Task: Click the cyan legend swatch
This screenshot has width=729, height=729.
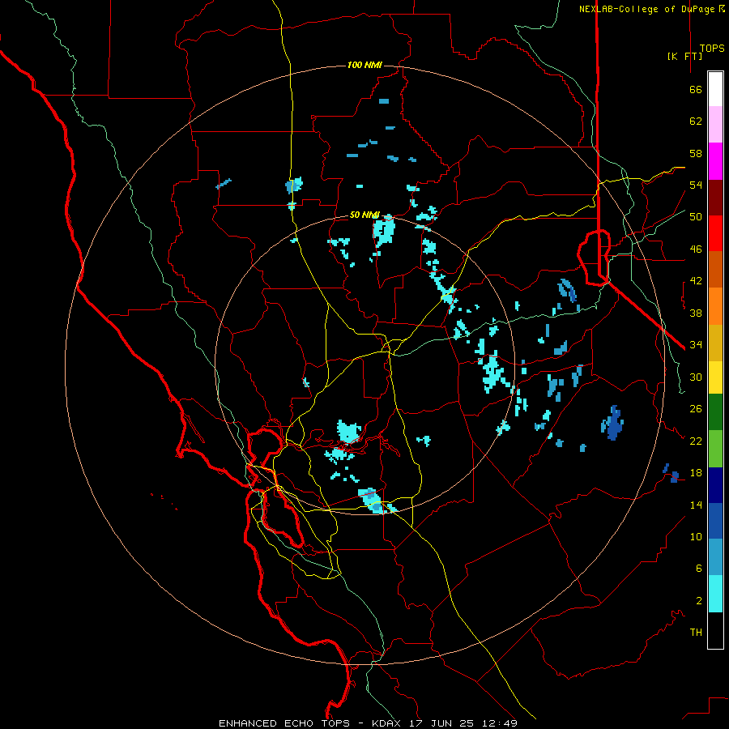Action: point(715,593)
